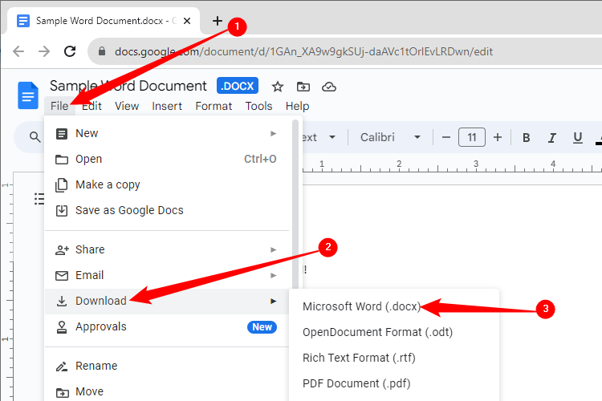Screen dimensions: 602x401
Task: Click the font size input field
Action: [x=472, y=137]
